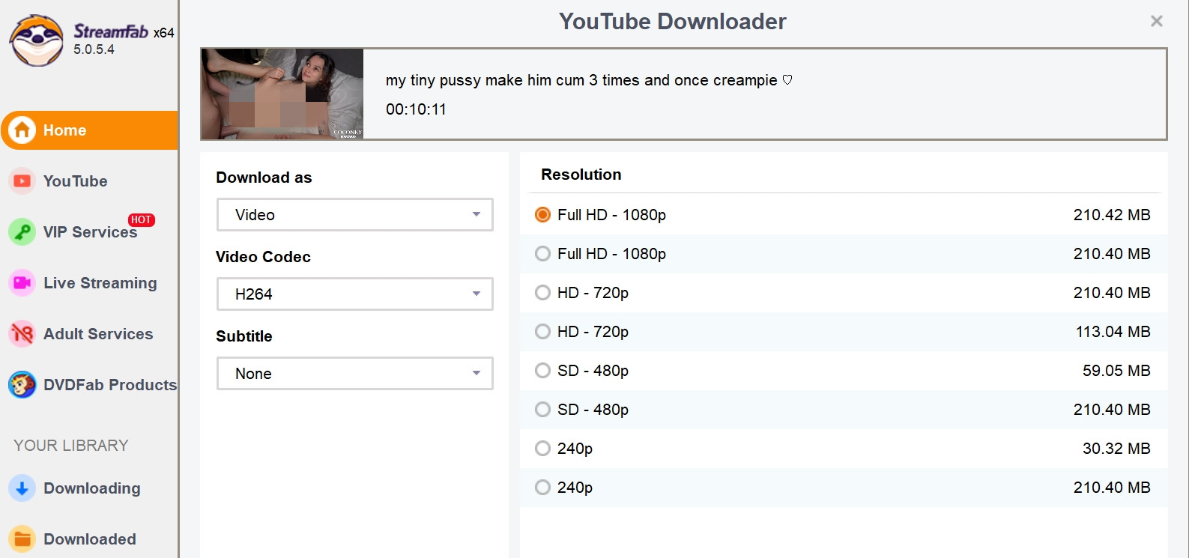Open the DVDFab Products icon
This screenshot has width=1189, height=558.
(22, 385)
